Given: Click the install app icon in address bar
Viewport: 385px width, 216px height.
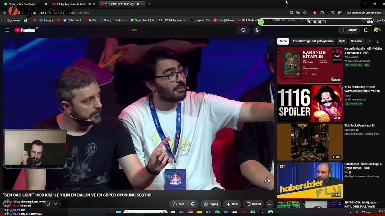Looking at the screenshot, I should point(291,13).
